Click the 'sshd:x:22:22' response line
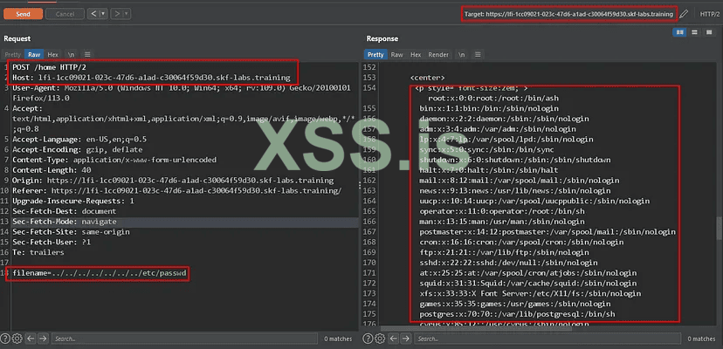The width and height of the screenshot is (723, 349). [x=508, y=263]
